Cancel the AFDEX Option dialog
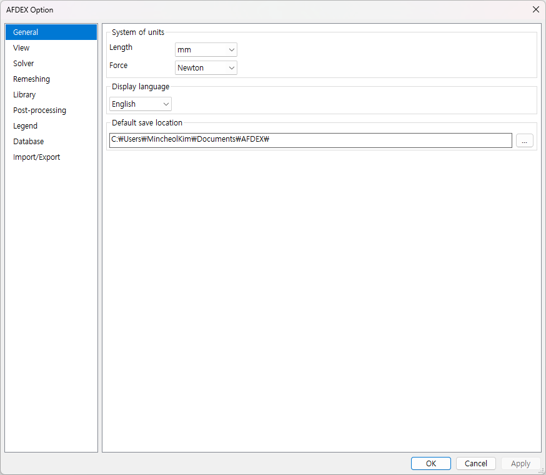 (x=476, y=464)
